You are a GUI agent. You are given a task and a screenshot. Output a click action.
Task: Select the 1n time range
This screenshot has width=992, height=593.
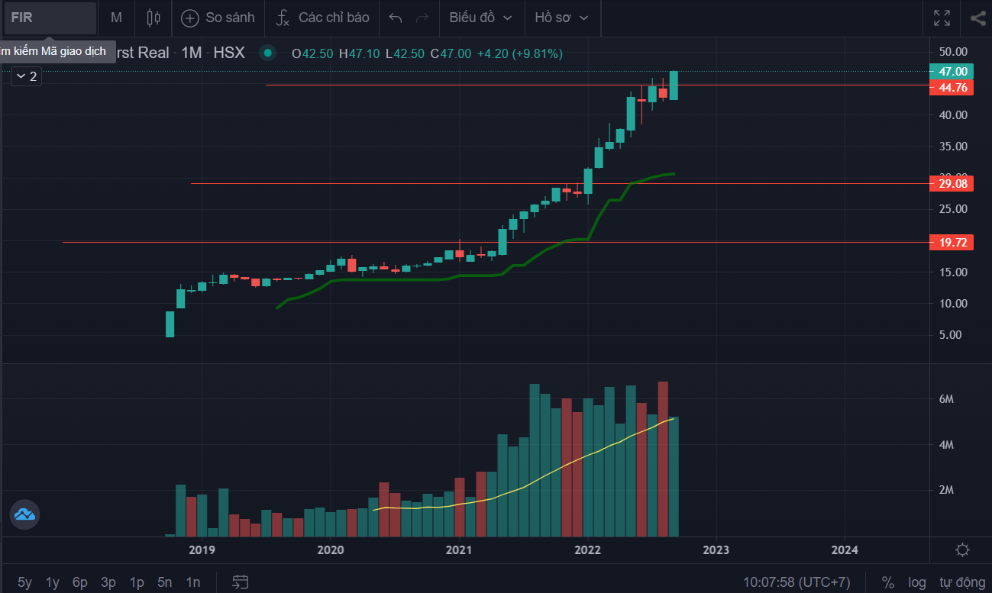[x=192, y=582]
